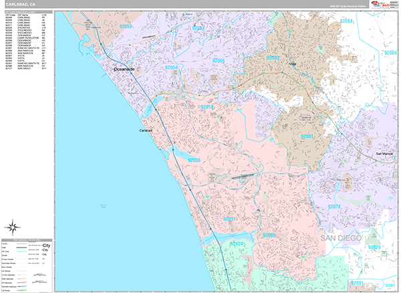The width and height of the screenshot is (401, 293).
Task: Click the Carlsbad city label on the map
Action: 146,131
